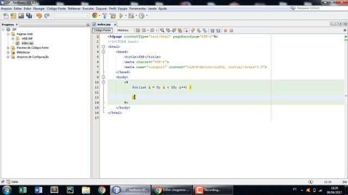Click the Find Next Occurrence icon
The width and height of the screenshot is (348, 195).
click(x=174, y=30)
